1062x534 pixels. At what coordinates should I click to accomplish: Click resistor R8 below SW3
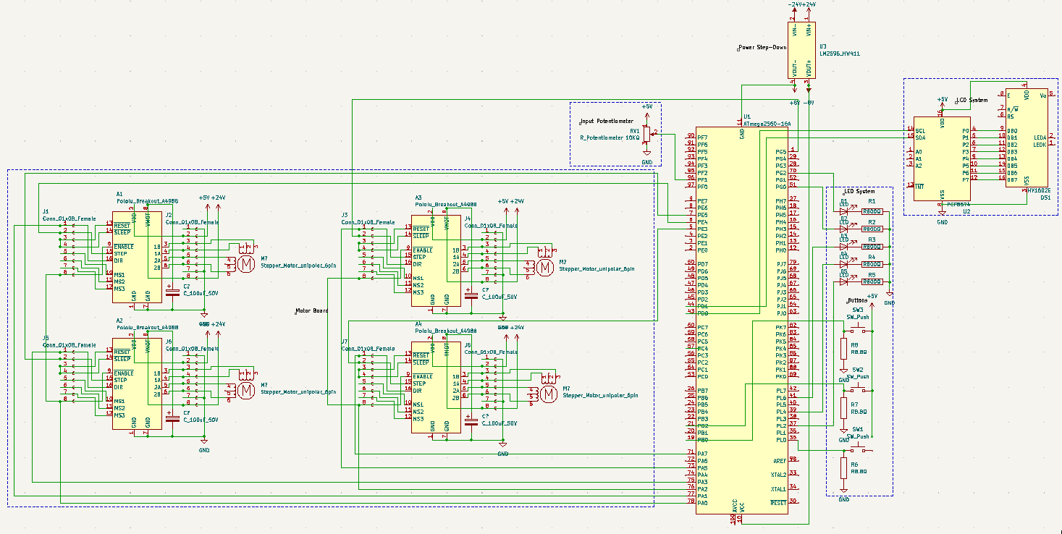click(843, 349)
